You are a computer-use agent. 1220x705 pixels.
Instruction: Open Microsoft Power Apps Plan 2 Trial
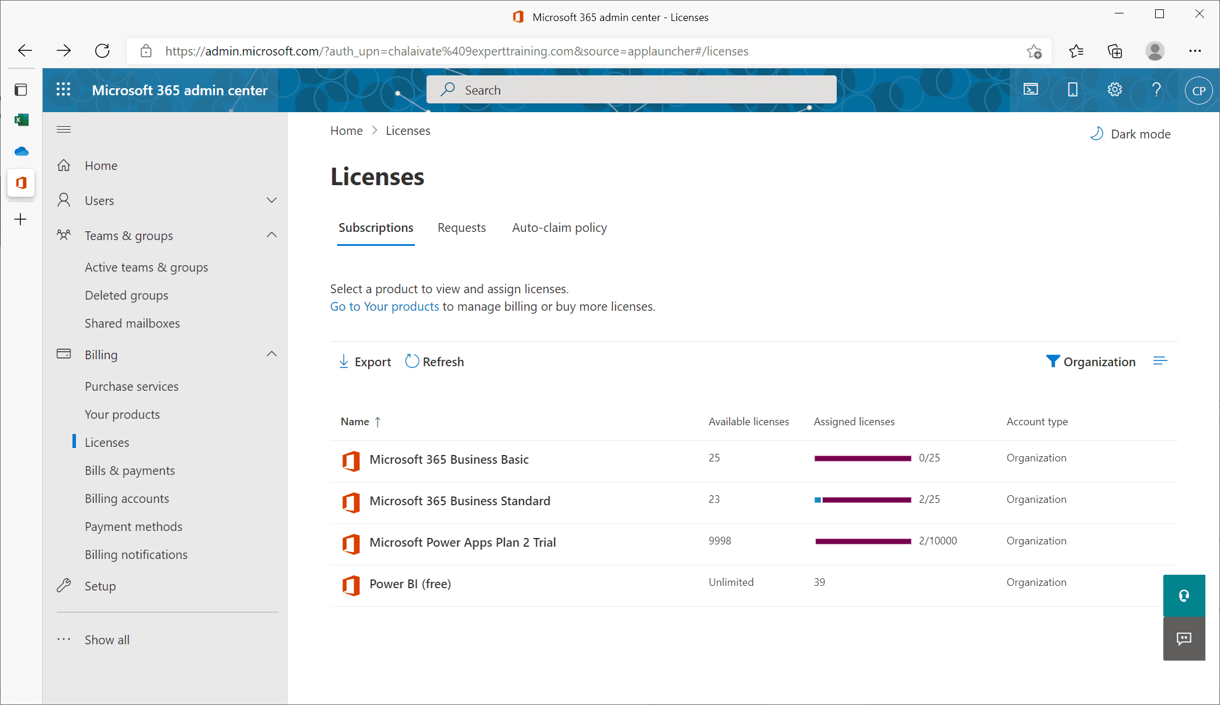[x=463, y=542]
